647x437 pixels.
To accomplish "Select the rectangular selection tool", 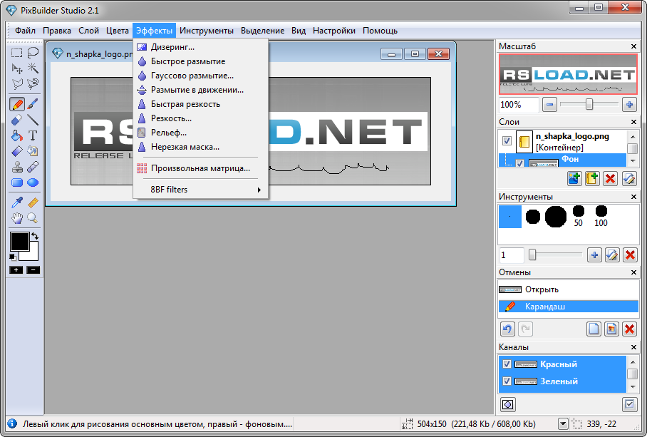I will tap(16, 53).
